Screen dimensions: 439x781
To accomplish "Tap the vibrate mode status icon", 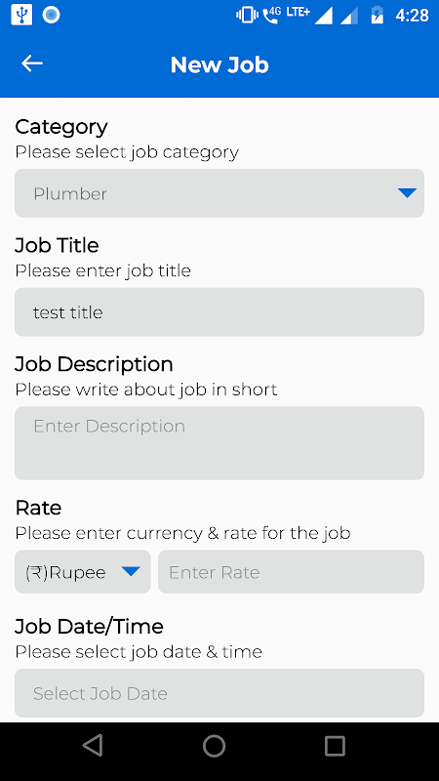I will (247, 16).
